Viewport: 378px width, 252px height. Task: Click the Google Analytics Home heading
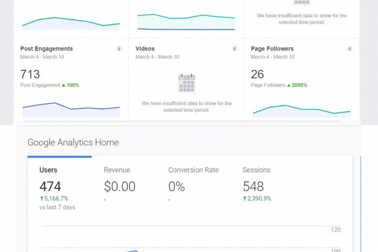tap(73, 142)
